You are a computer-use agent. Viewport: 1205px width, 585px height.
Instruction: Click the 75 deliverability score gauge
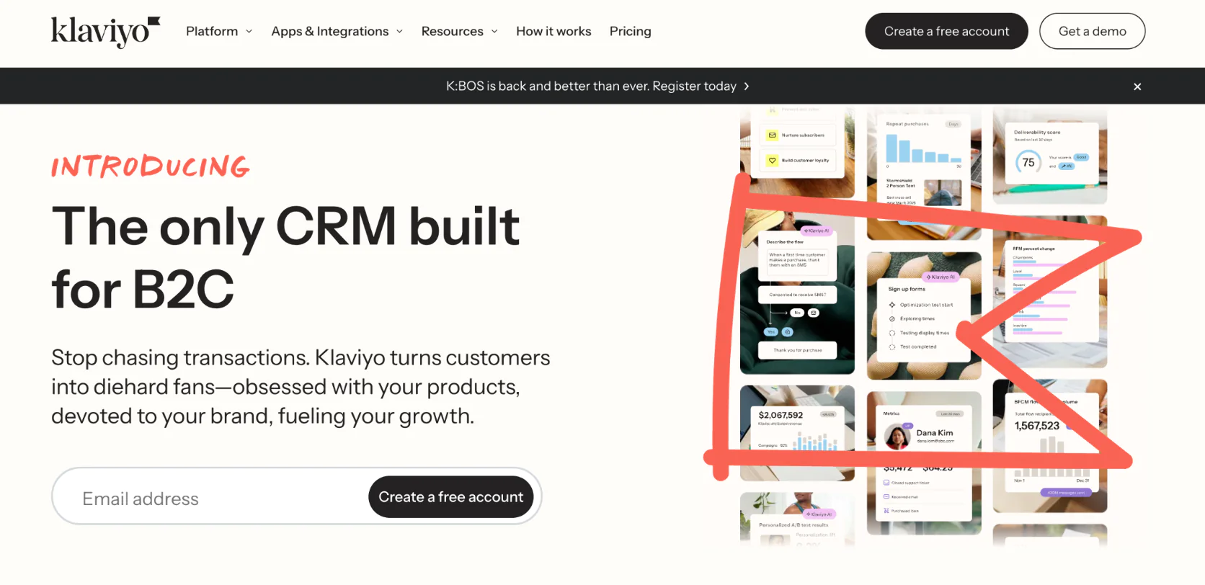point(1028,163)
